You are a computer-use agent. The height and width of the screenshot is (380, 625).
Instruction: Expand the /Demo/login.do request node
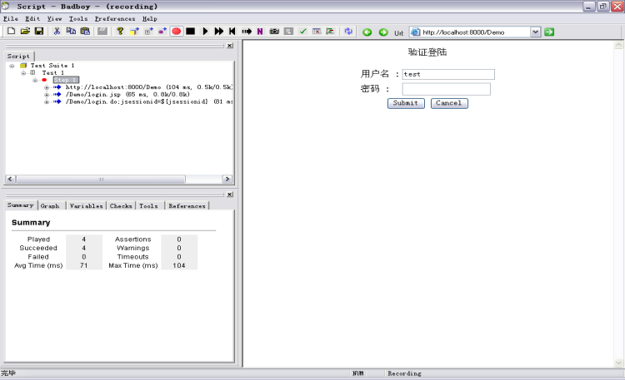coord(47,102)
